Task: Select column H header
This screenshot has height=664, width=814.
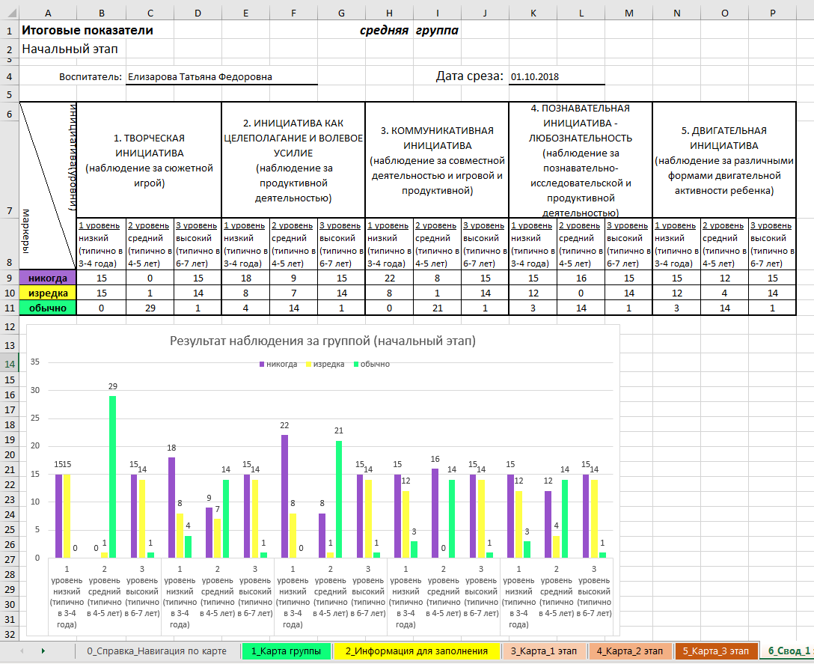Action: (x=389, y=13)
